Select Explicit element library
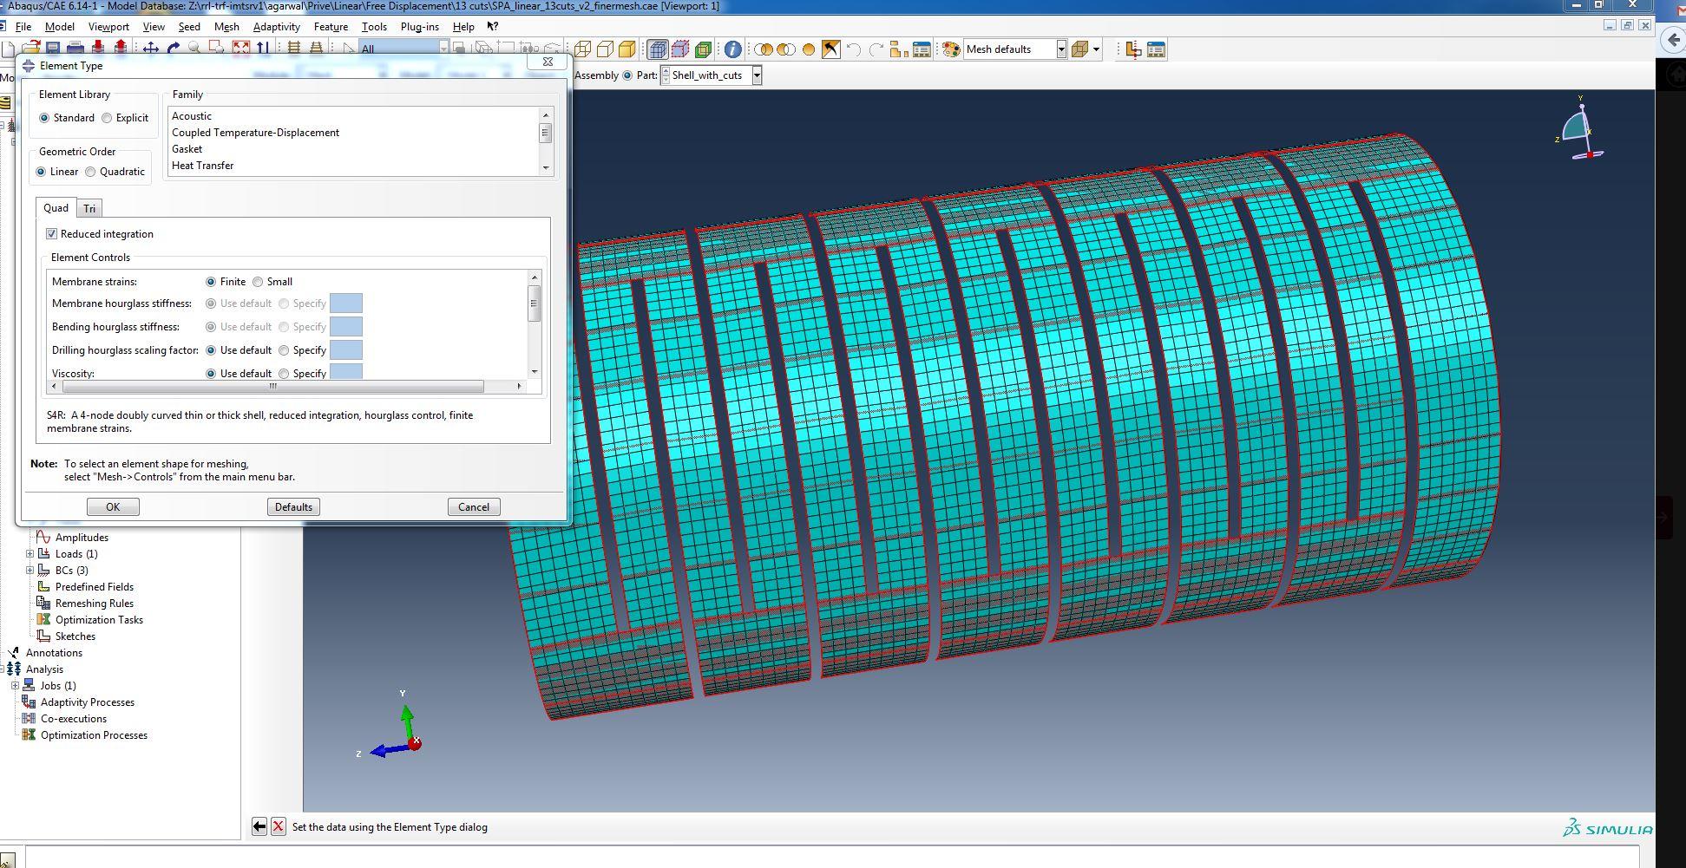 [107, 118]
